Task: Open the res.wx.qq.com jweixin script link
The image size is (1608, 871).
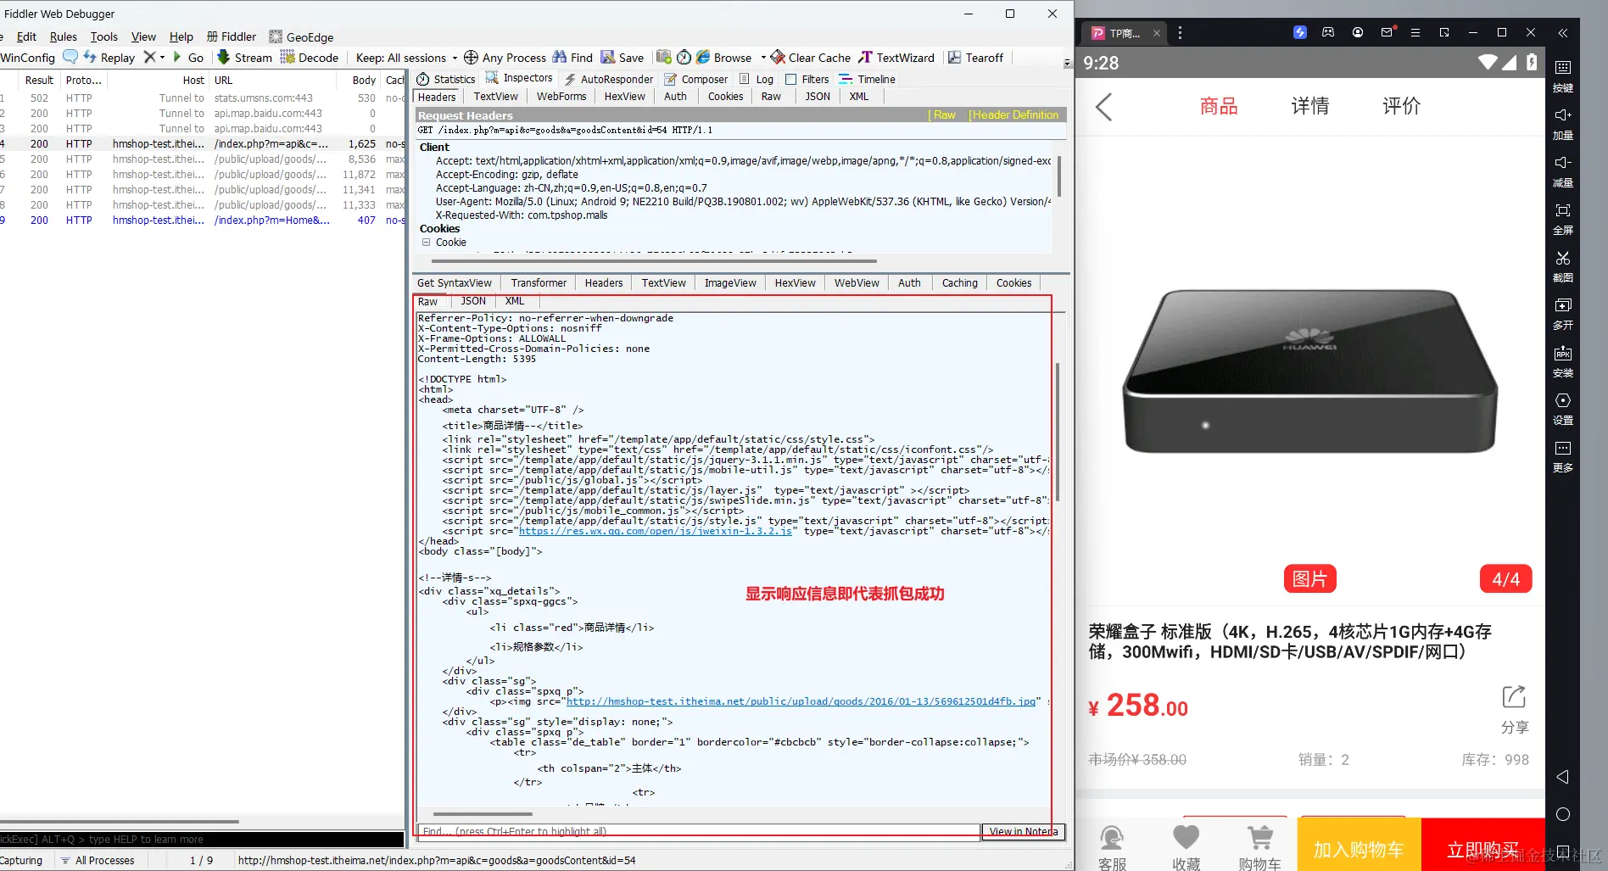Action: pyautogui.click(x=656, y=532)
